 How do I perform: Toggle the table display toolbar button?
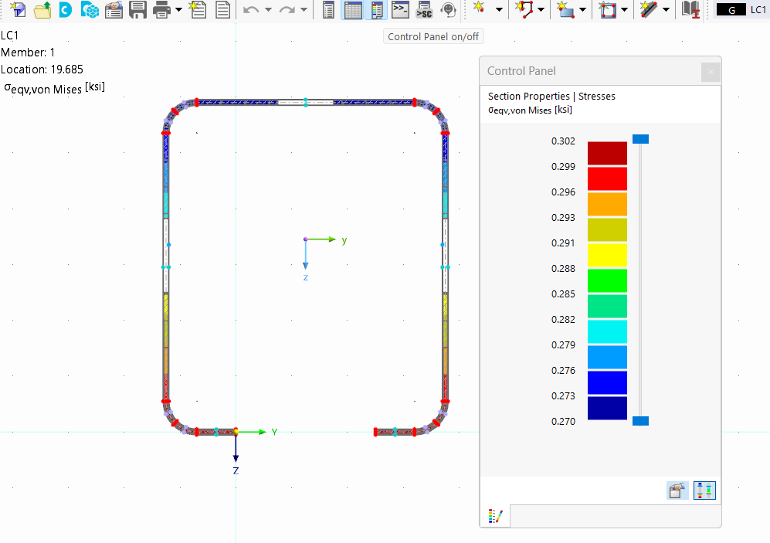(x=353, y=10)
